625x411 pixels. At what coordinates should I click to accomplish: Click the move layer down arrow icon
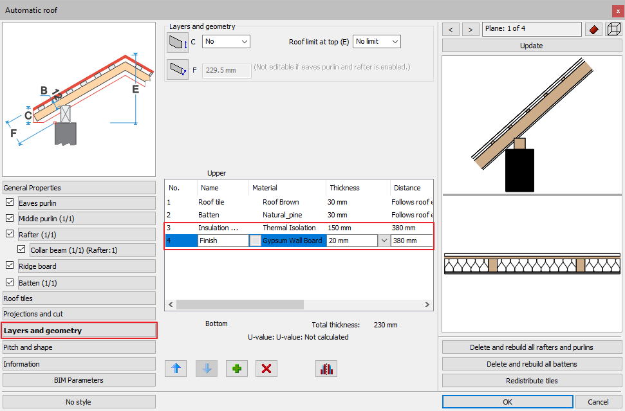point(206,369)
